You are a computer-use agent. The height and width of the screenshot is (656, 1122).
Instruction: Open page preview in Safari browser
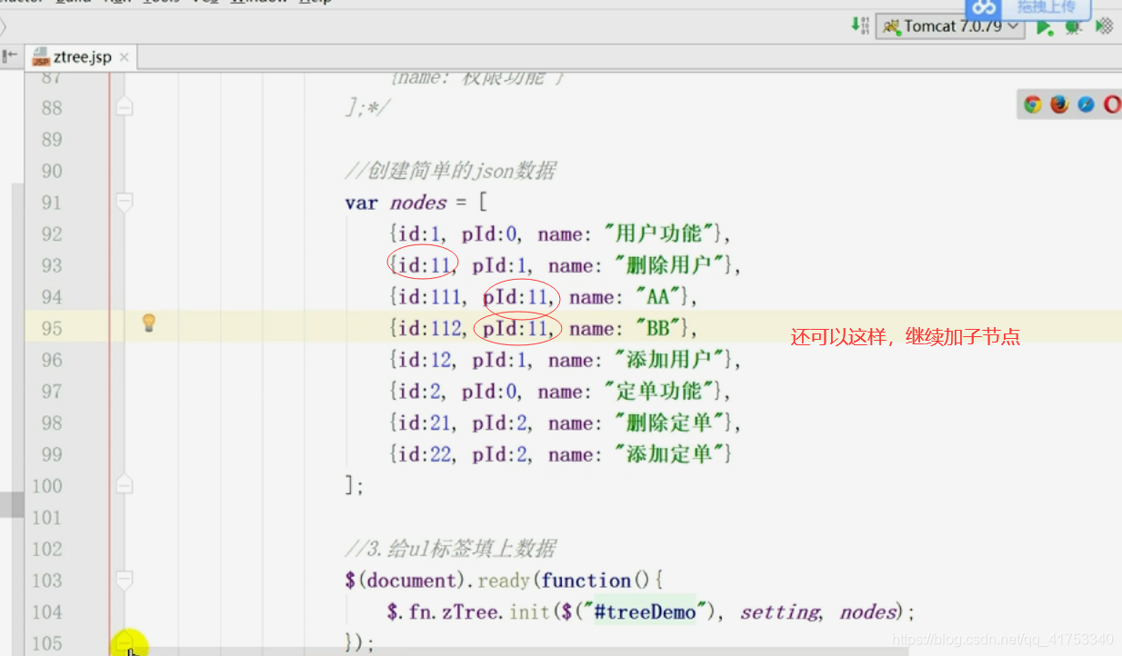click(x=1086, y=104)
